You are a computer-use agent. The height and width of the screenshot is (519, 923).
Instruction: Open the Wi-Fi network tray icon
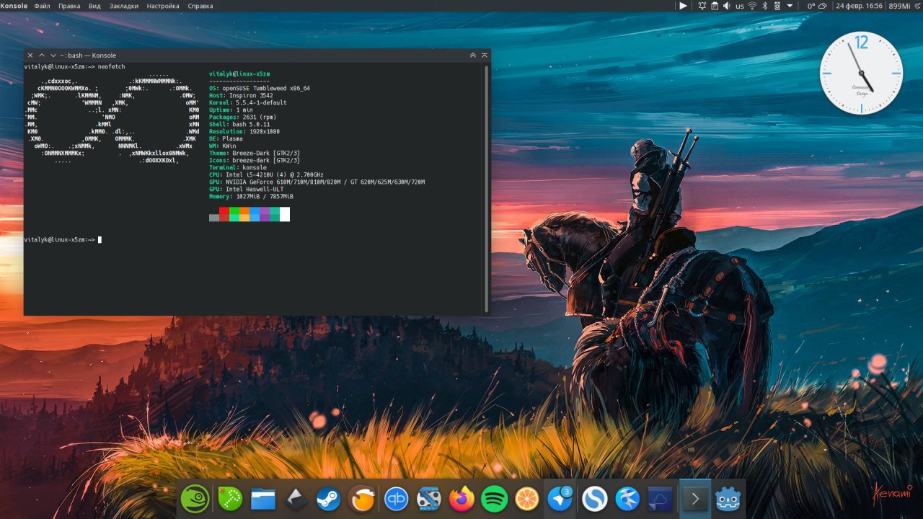point(752,6)
